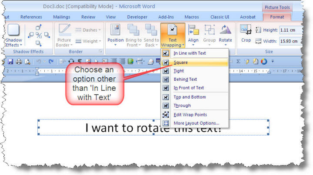This screenshot has height=175, width=313.
Task: Toggle show paragraph marks icon
Action: pos(80,62)
